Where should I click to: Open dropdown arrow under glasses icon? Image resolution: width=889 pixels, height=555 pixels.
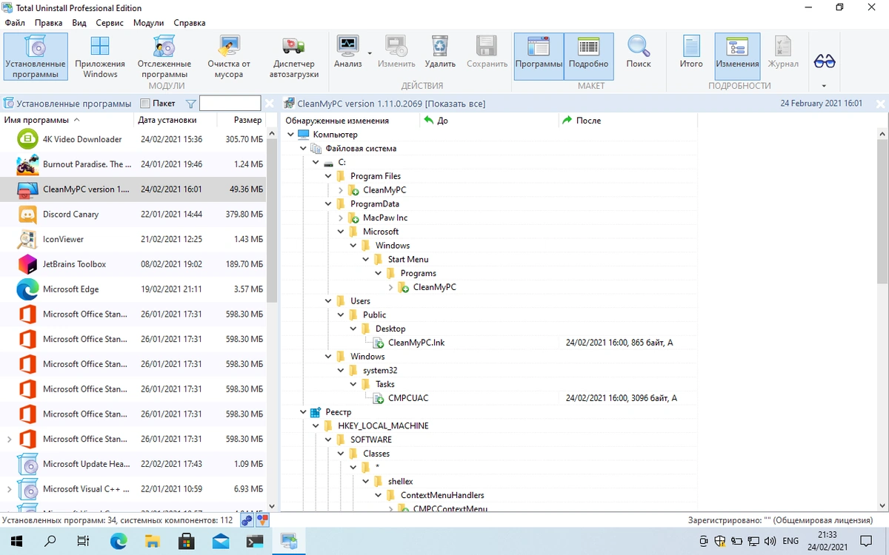[x=825, y=86]
